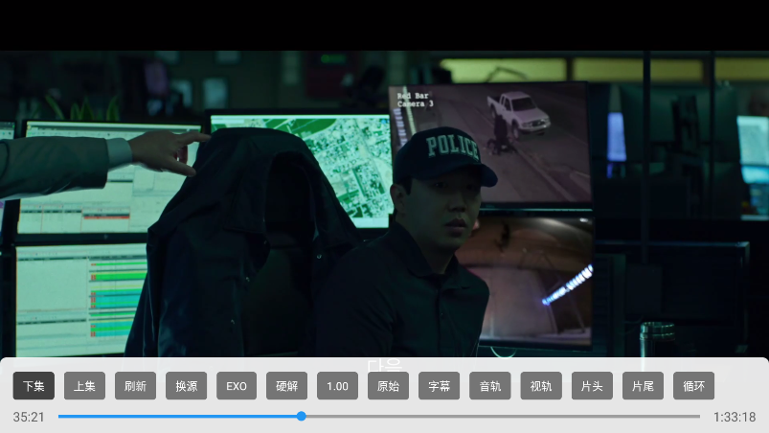
Task: Tap the 刷新 refresh button
Action: pyautogui.click(x=135, y=386)
